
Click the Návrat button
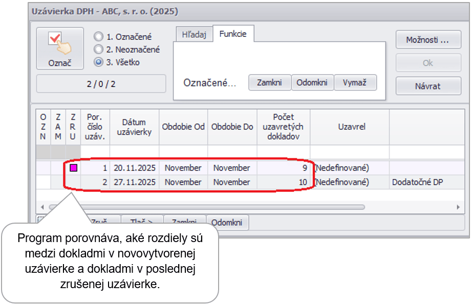coord(427,86)
